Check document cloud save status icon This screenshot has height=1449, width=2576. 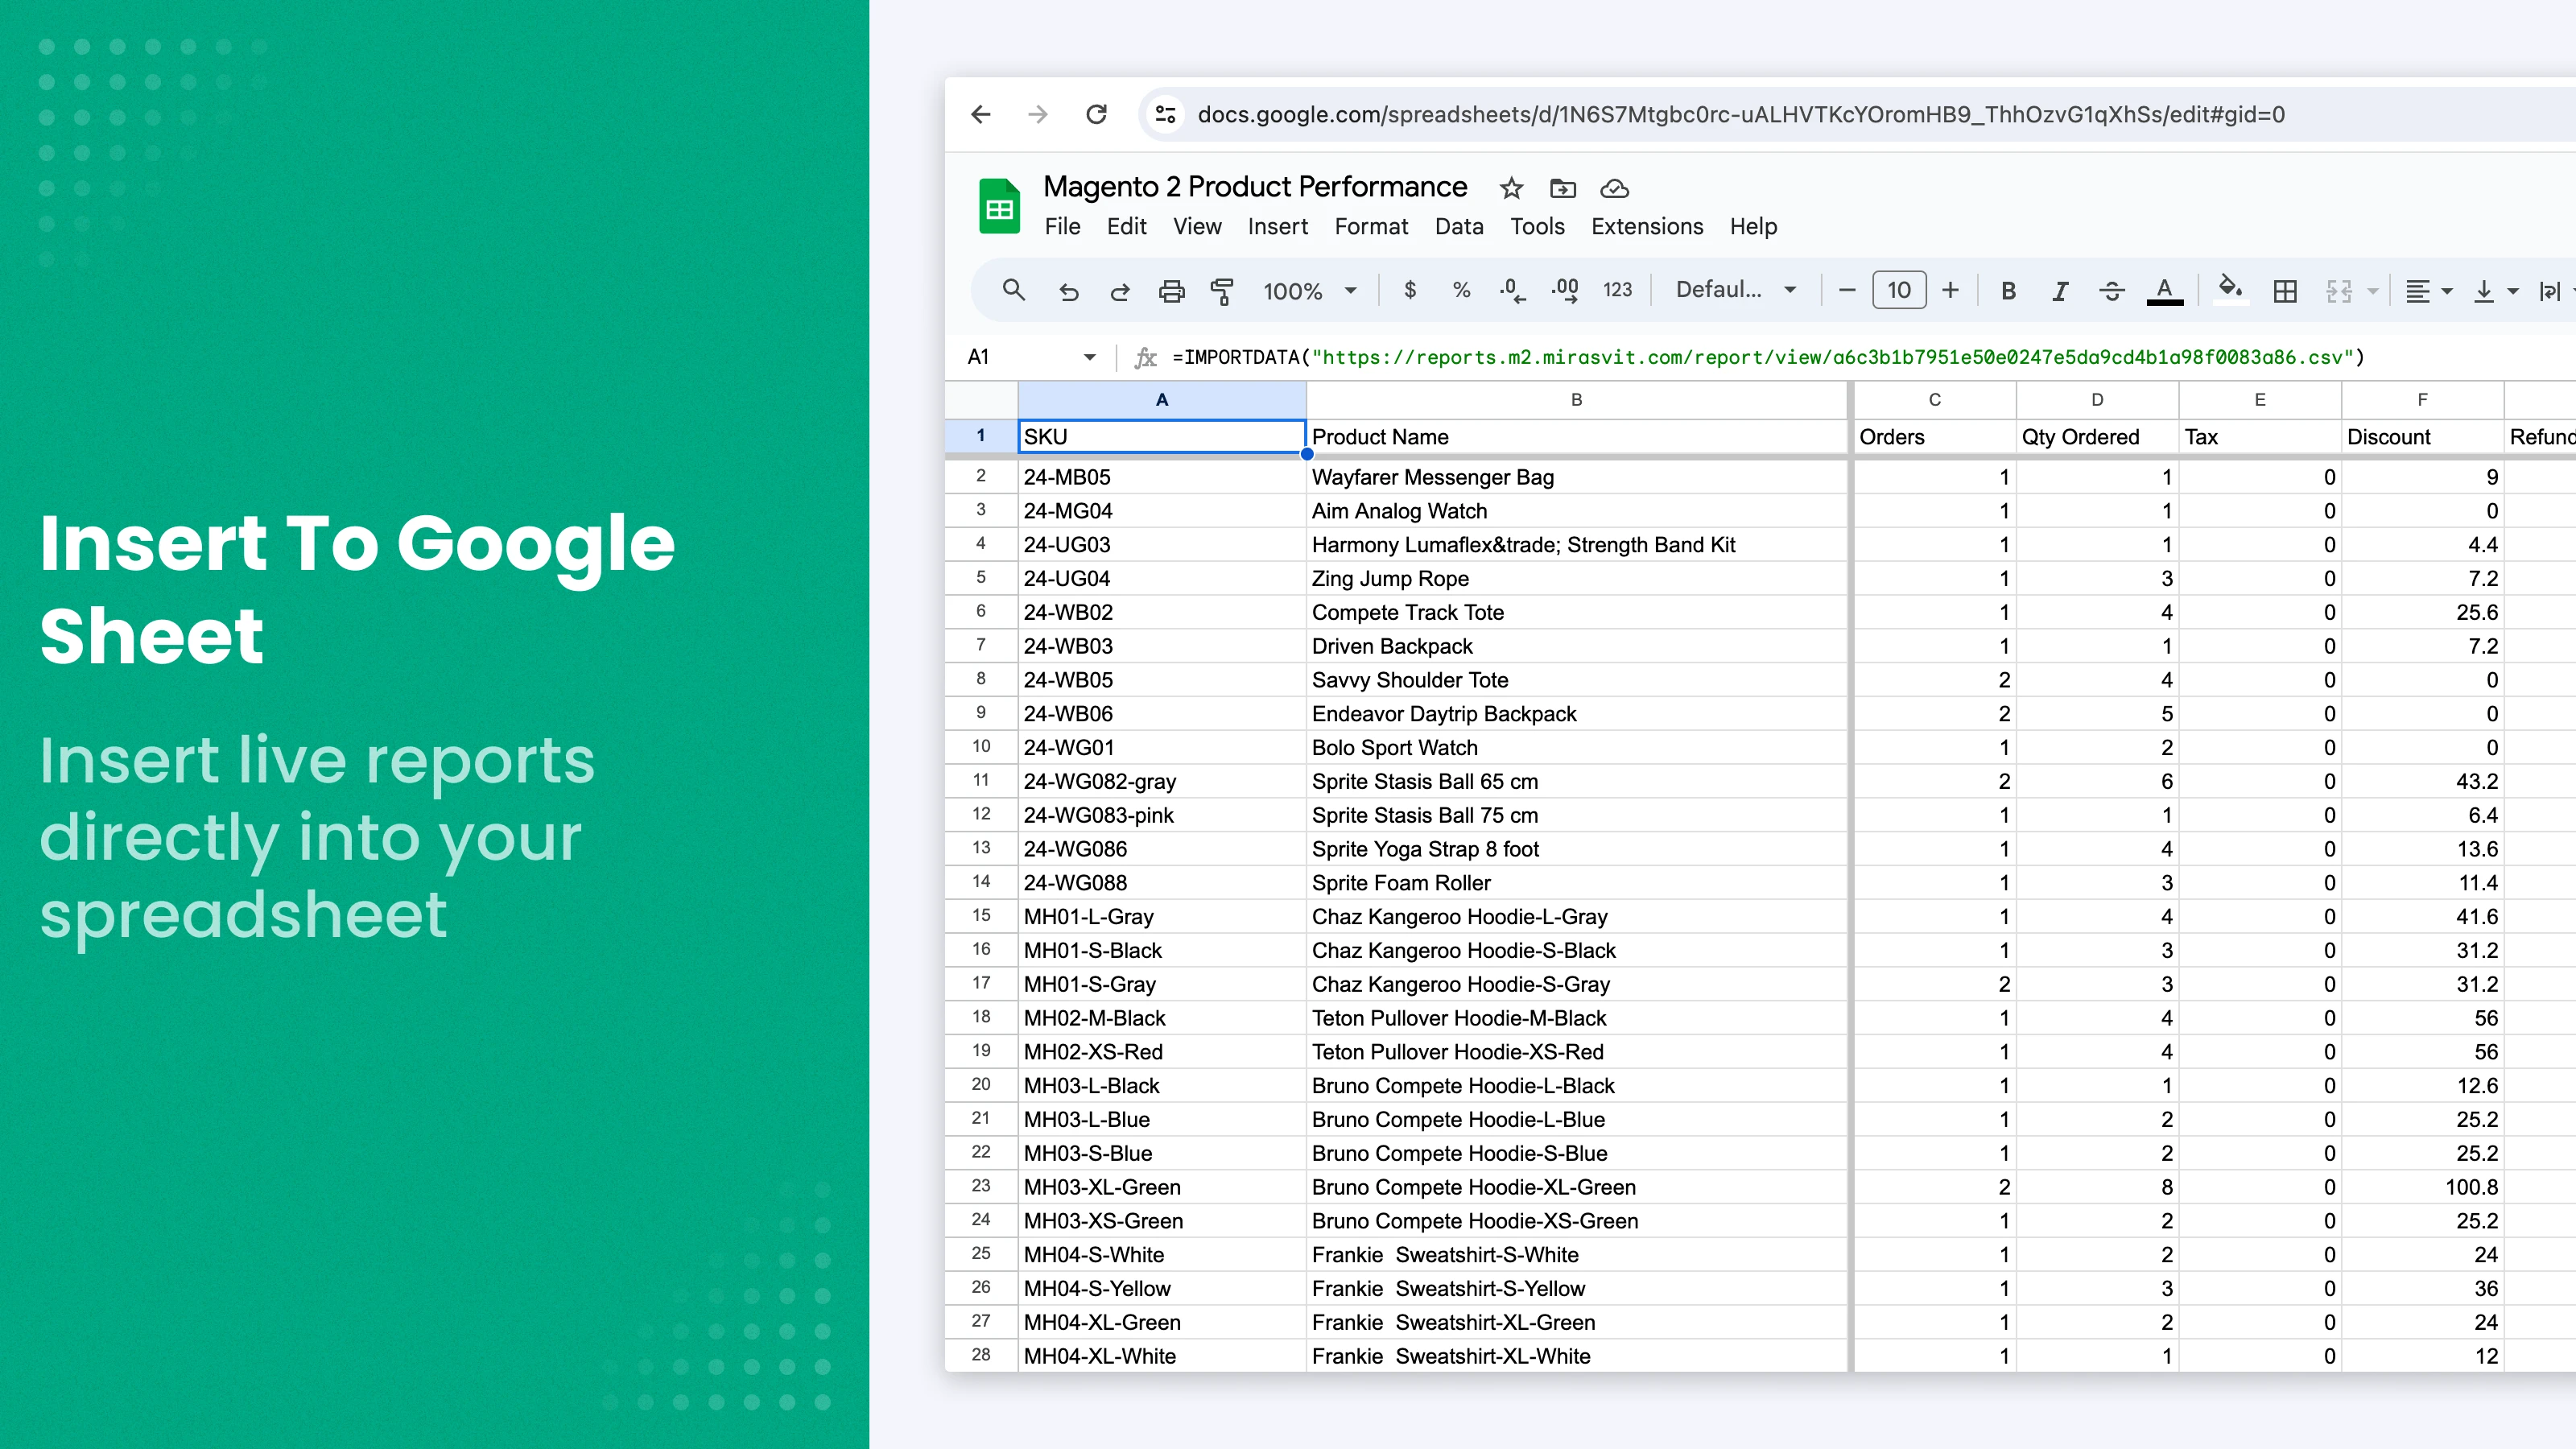coord(1614,188)
